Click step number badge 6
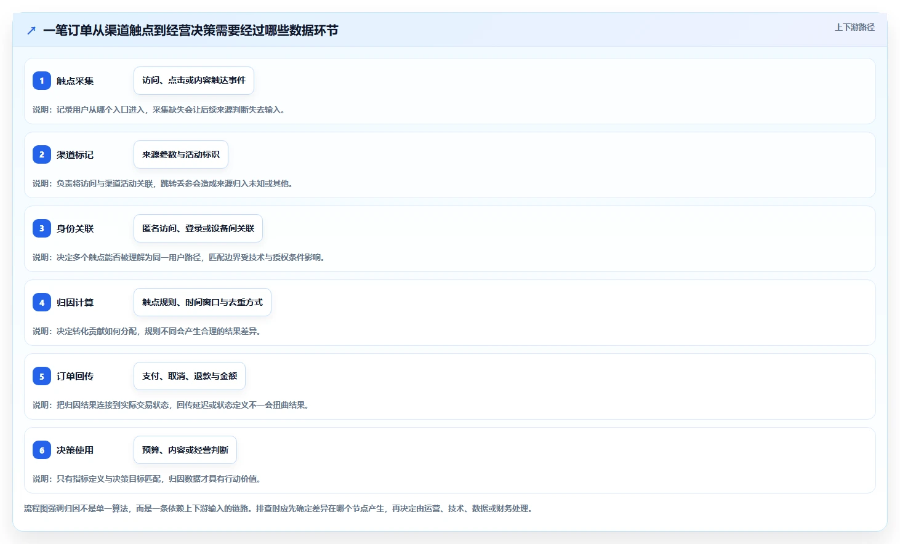This screenshot has height=544, width=900. tap(42, 450)
